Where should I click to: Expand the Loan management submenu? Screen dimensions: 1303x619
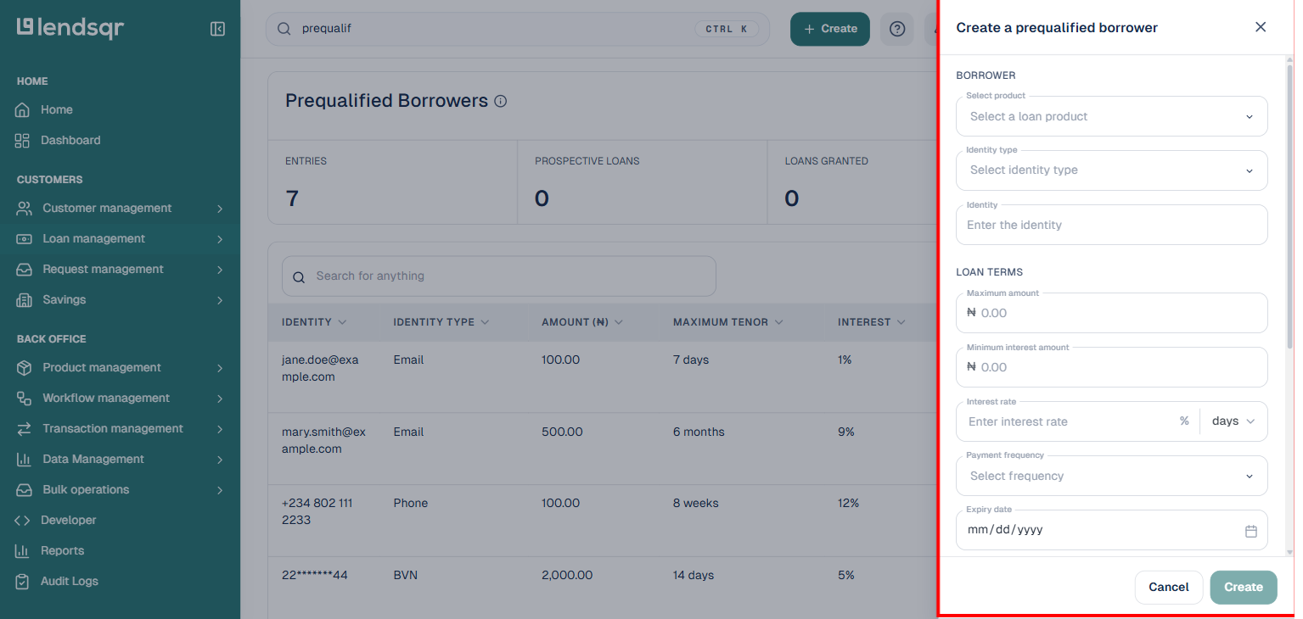220,239
